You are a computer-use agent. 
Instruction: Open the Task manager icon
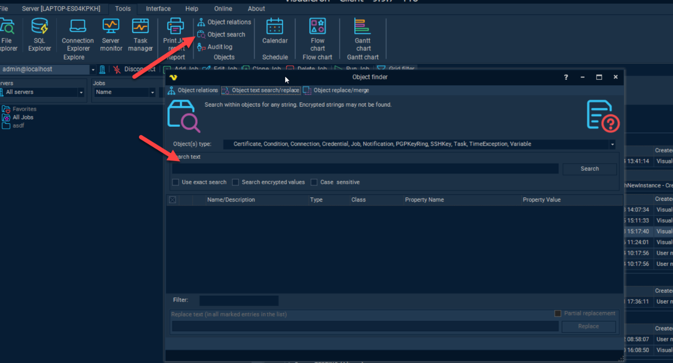coord(140,35)
